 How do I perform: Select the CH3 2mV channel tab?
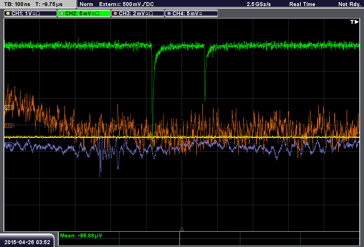(x=138, y=14)
